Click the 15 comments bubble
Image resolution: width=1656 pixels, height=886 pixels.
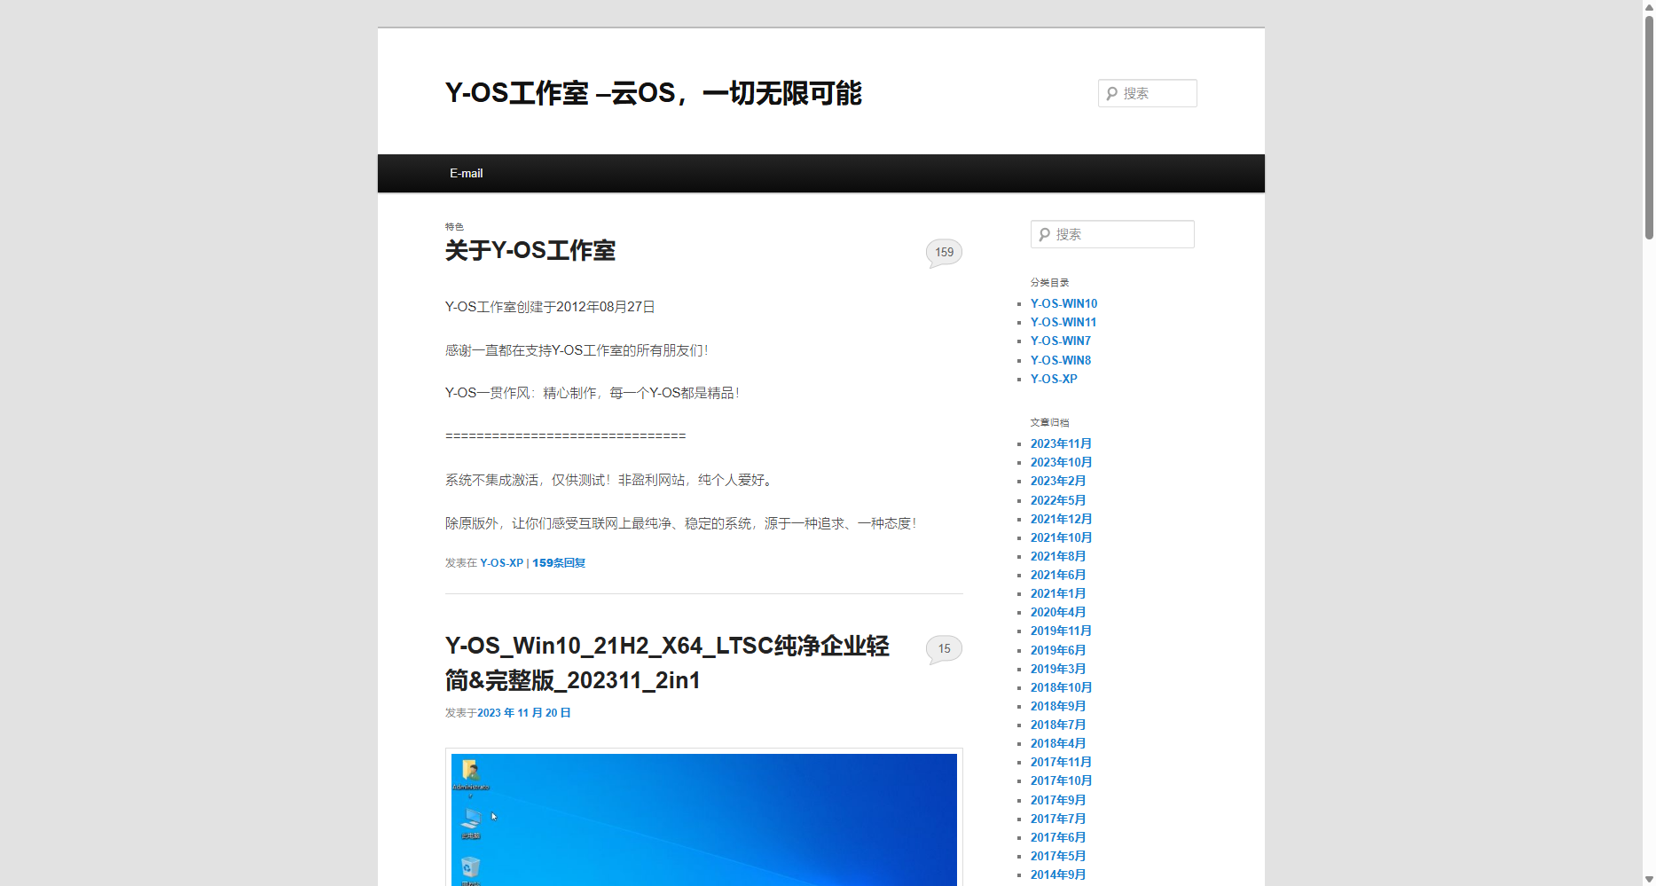944,649
